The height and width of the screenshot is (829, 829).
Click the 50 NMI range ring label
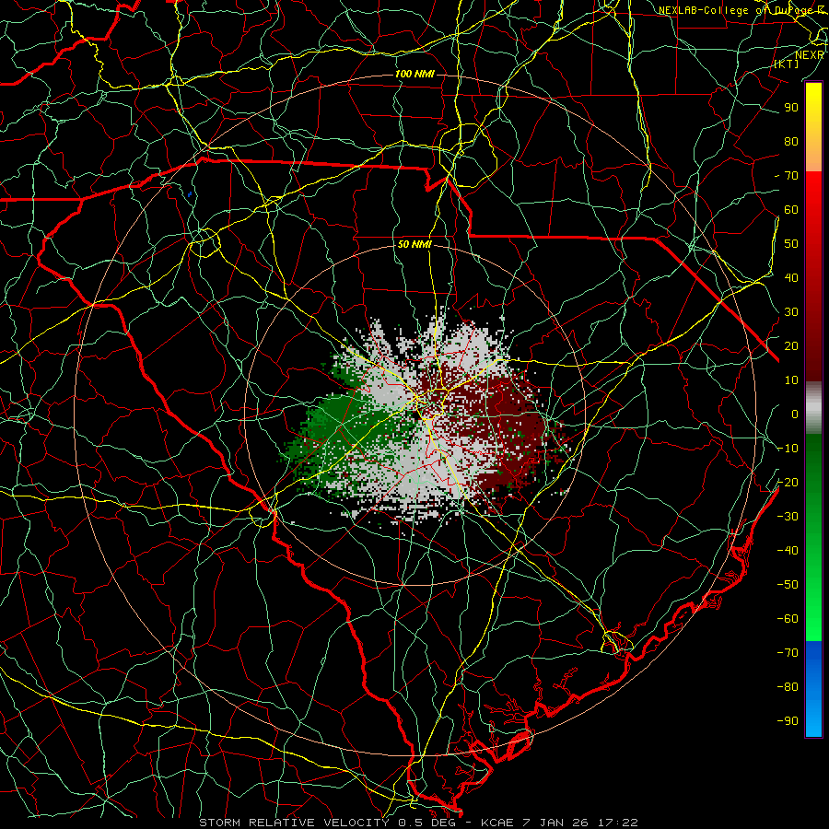click(414, 244)
